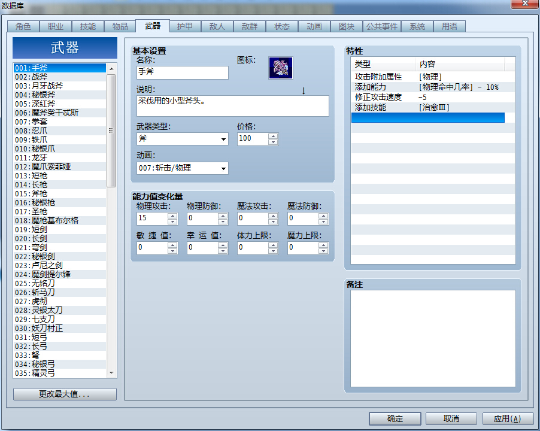Image resolution: width=540 pixels, height=431 pixels.
Task: Click into the 说明 description text box
Action: (233, 106)
